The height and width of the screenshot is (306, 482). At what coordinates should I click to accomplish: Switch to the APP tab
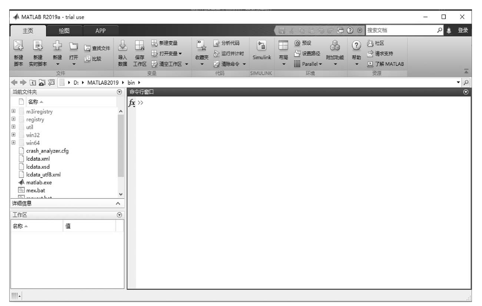pyautogui.click(x=101, y=31)
